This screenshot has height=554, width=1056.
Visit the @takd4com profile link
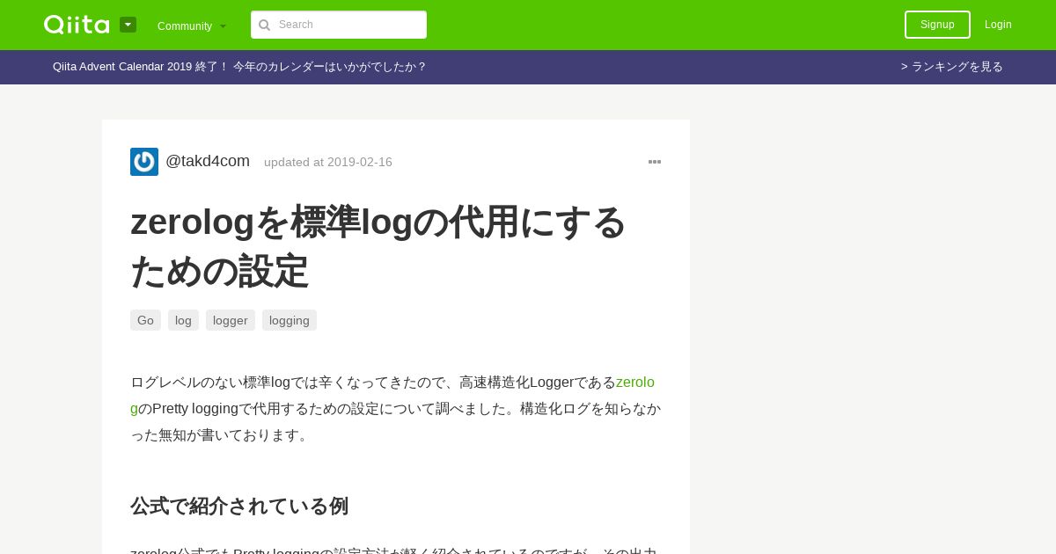(x=208, y=161)
